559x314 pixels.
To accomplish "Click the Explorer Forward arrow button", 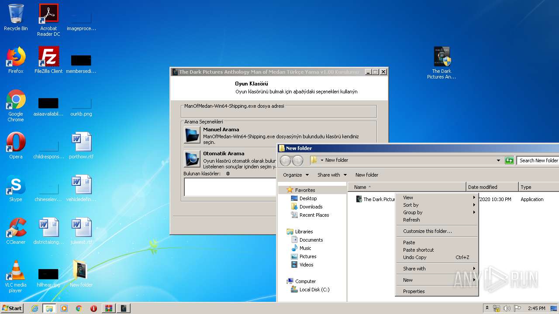I will (x=297, y=160).
